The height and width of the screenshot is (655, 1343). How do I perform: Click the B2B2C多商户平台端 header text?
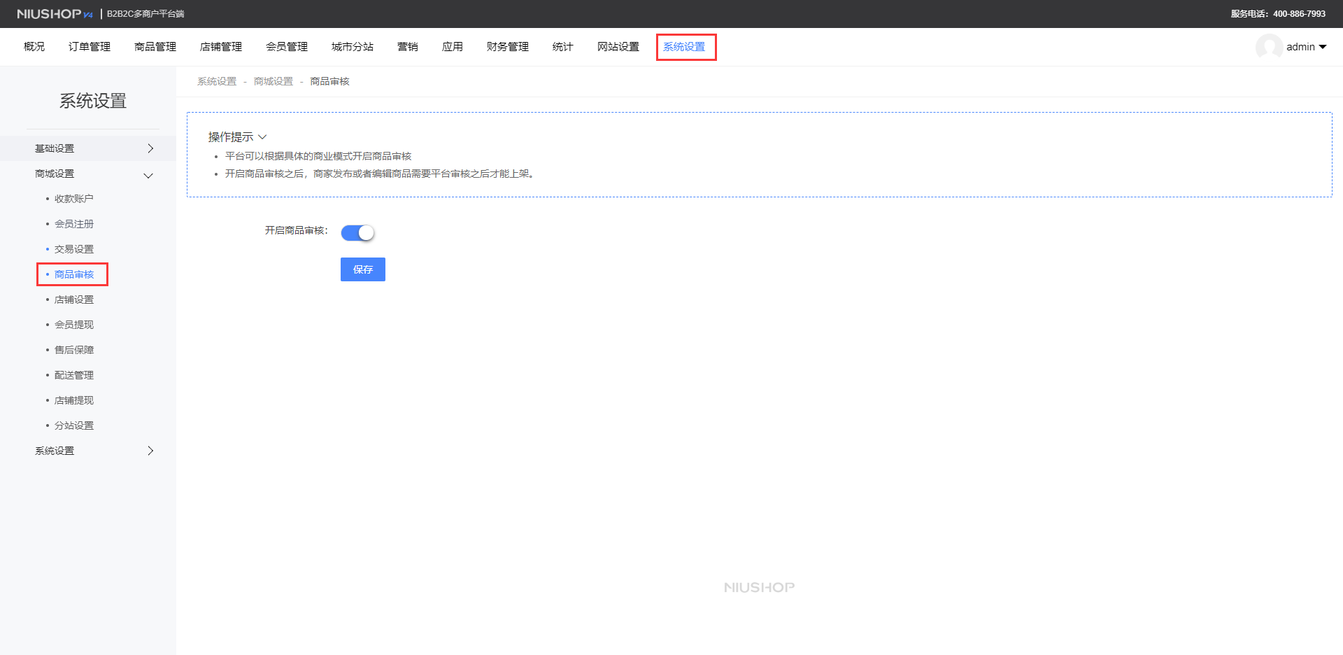point(145,14)
